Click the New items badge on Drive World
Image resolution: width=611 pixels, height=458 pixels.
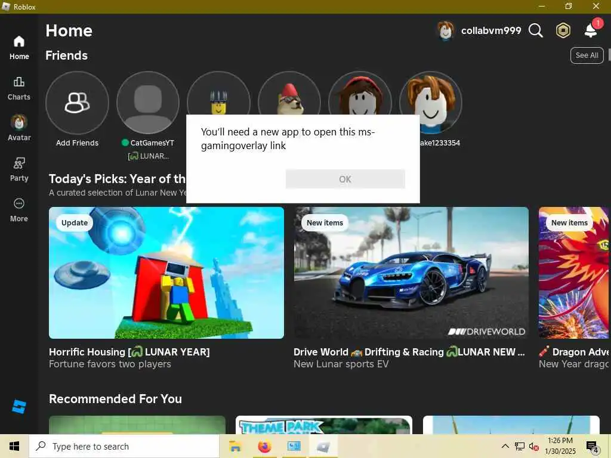coord(325,223)
